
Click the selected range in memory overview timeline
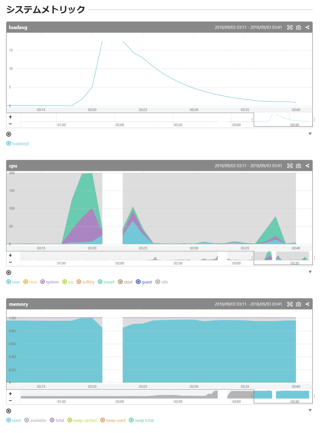(283, 396)
